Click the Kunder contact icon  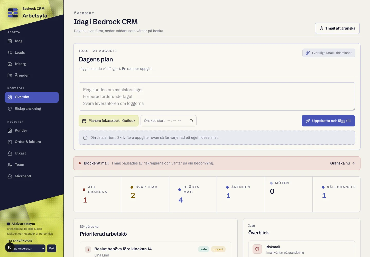pyautogui.click(x=10, y=131)
